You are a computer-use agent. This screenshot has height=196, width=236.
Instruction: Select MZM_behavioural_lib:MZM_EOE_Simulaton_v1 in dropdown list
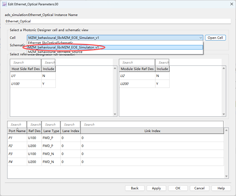(115, 47)
